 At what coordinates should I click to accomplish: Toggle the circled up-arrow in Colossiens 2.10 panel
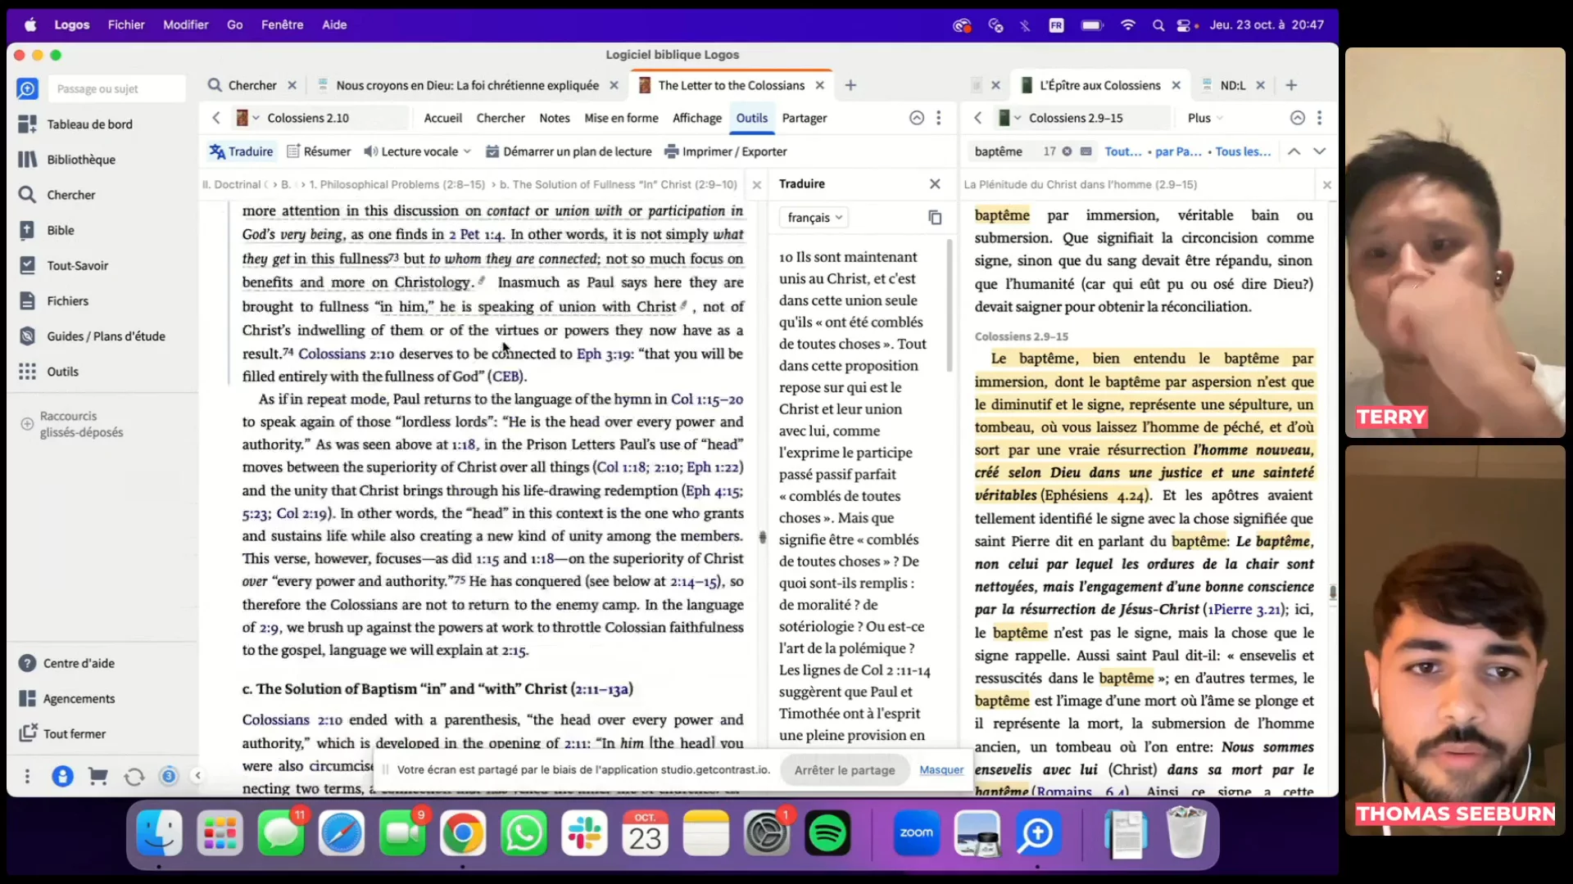tap(917, 118)
